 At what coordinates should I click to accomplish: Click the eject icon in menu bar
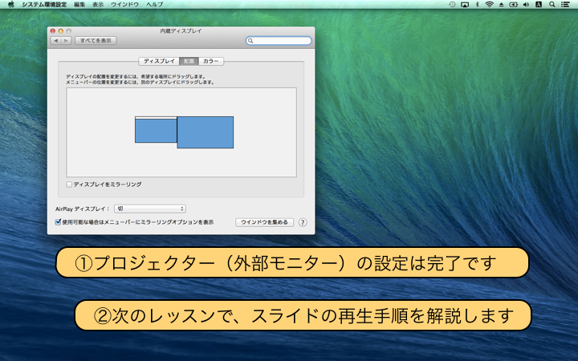(x=501, y=5)
